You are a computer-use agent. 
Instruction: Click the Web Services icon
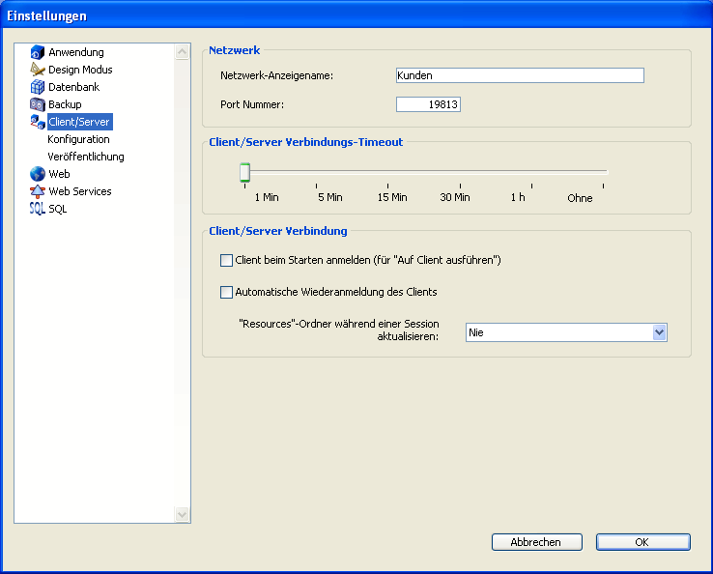tap(38, 191)
